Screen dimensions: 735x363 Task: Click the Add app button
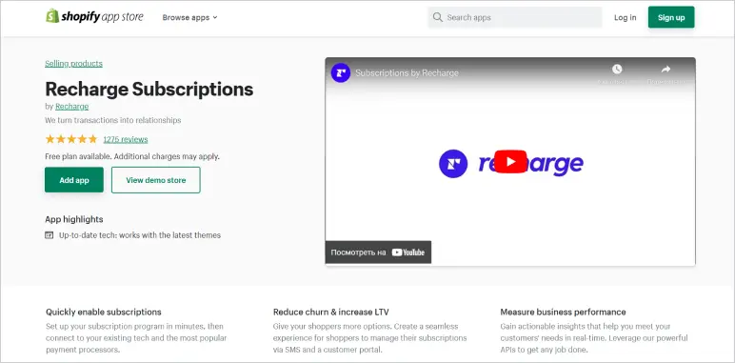tap(74, 180)
